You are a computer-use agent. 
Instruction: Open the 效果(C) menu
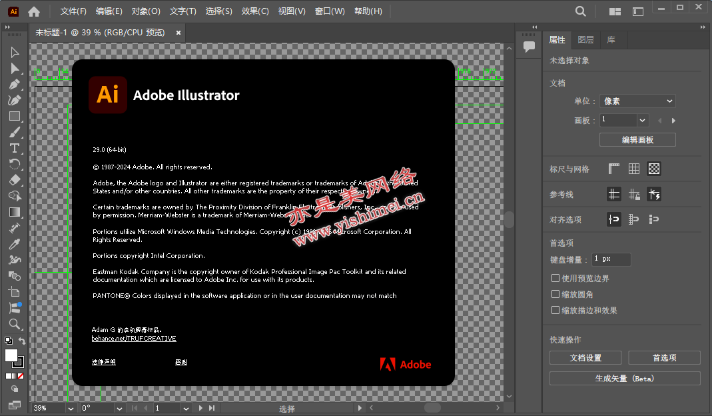254,11
